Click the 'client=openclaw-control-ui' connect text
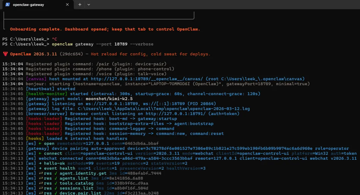The width and height of the screenshot is (360, 195). pyautogui.click(x=99, y=153)
